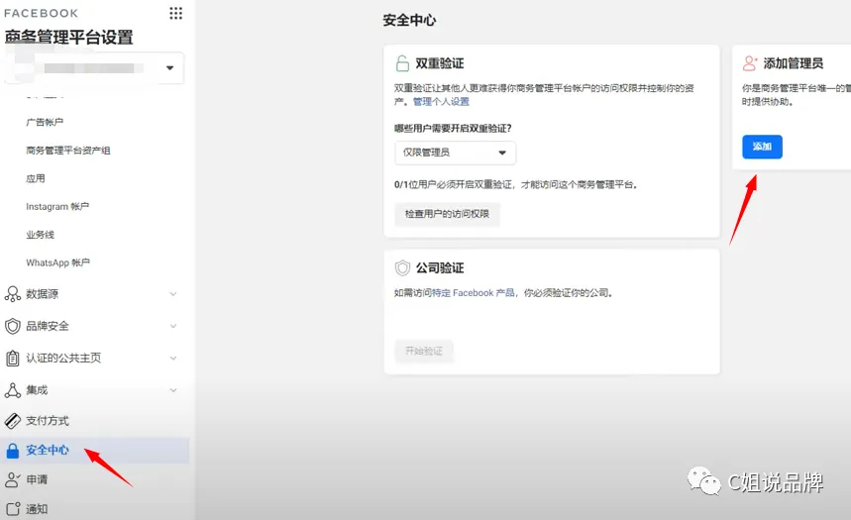
Task: Click the 支付方式 payment card icon
Action: coord(13,421)
